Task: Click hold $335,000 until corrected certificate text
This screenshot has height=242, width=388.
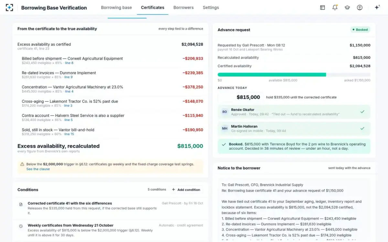Action: [x=301, y=97]
